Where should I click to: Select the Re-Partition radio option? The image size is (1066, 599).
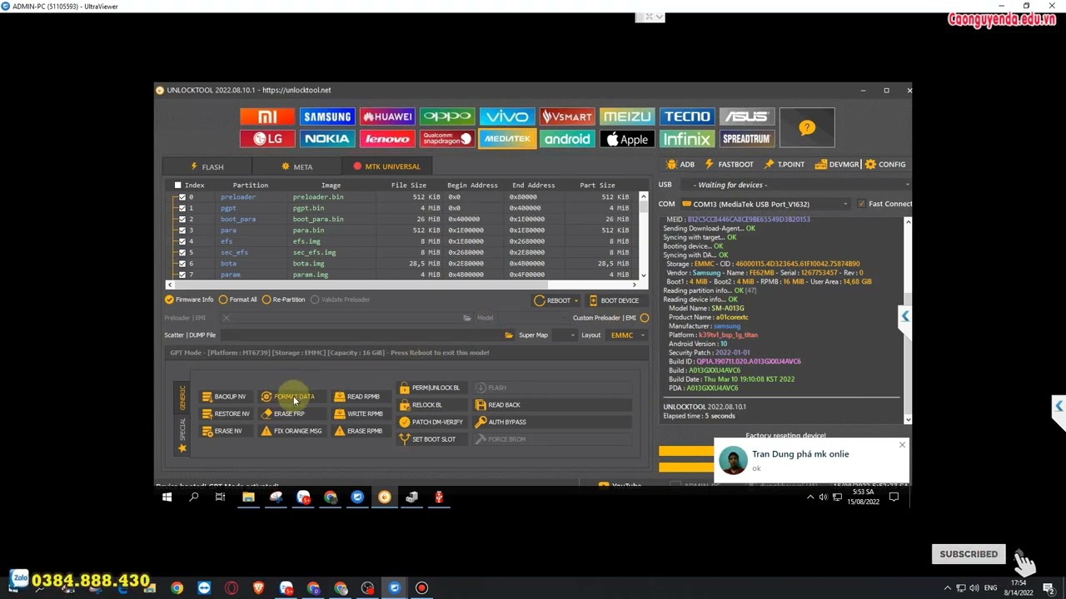pyautogui.click(x=283, y=299)
